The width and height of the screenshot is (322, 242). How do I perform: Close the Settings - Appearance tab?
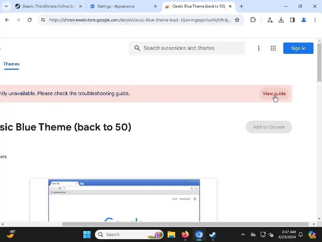click(155, 6)
